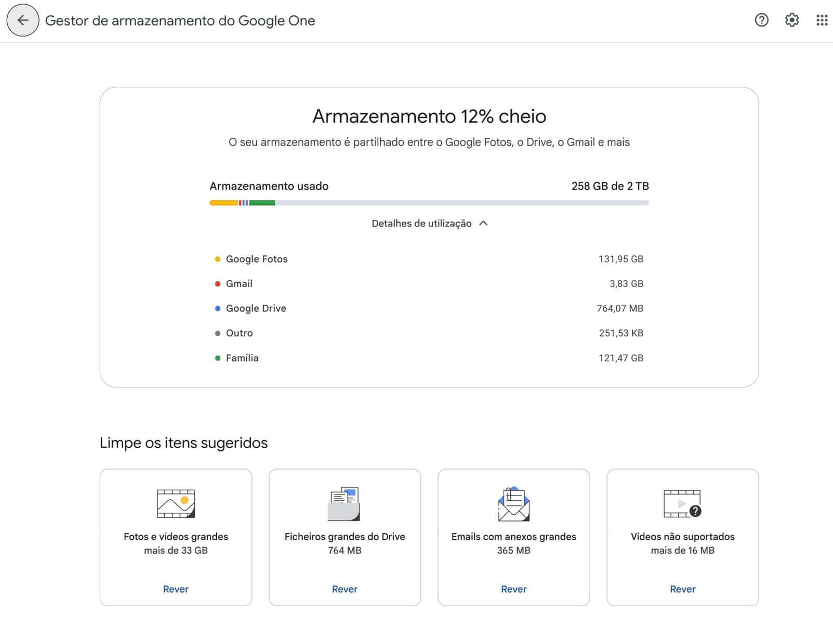833x624 pixels.
Task: Click the large photos and videos icon
Action: click(x=176, y=503)
